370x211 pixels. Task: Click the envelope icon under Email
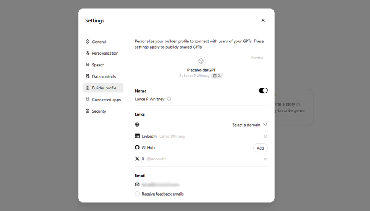pos(137,184)
